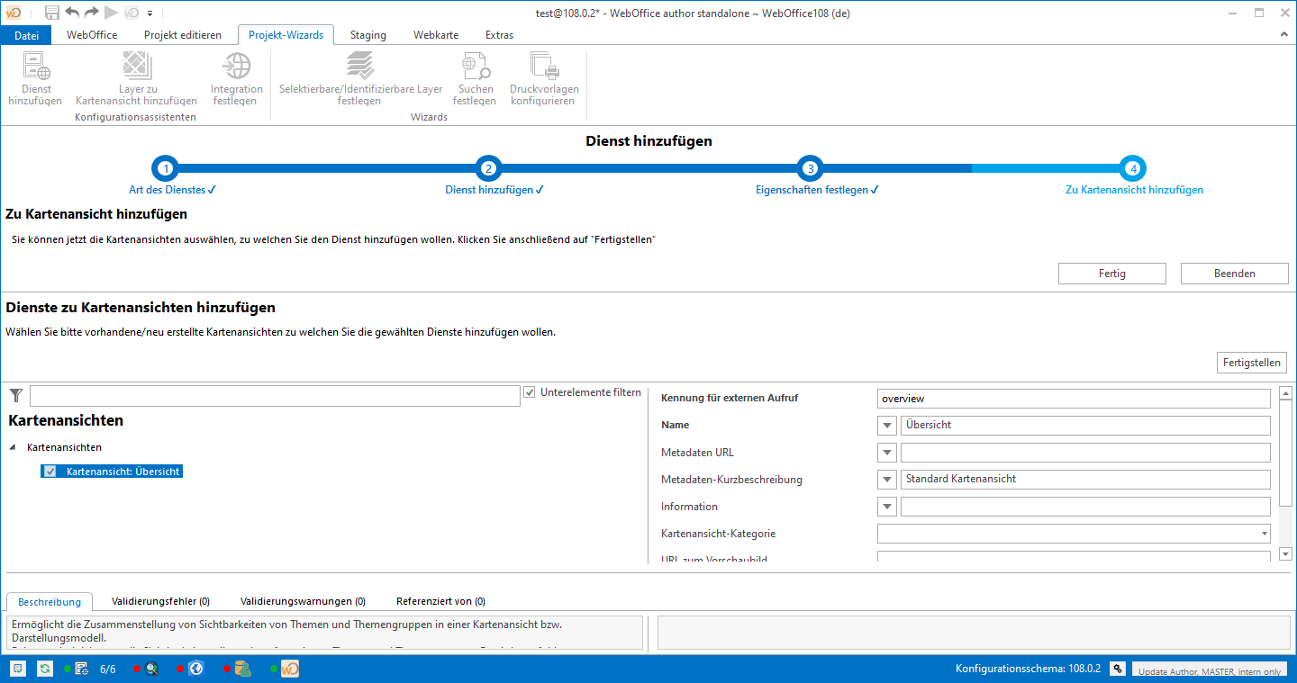Click the validation checklist icon in status bar

[17, 669]
